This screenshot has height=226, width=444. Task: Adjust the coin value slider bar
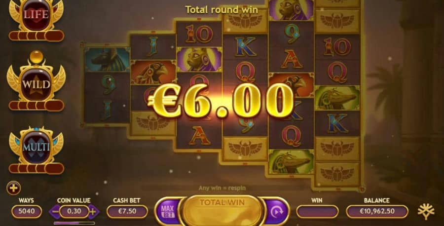click(74, 223)
